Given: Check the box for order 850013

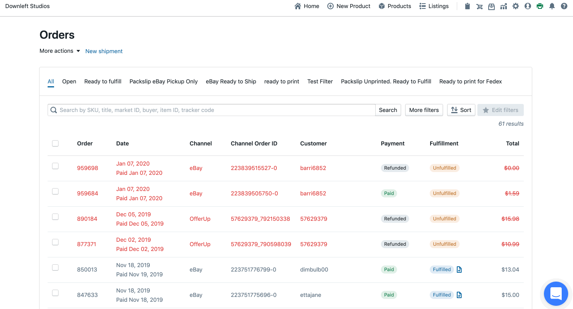Looking at the screenshot, I should pos(55,268).
